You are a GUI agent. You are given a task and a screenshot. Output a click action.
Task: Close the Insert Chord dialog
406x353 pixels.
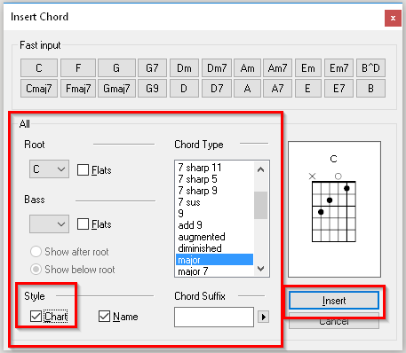click(x=393, y=18)
